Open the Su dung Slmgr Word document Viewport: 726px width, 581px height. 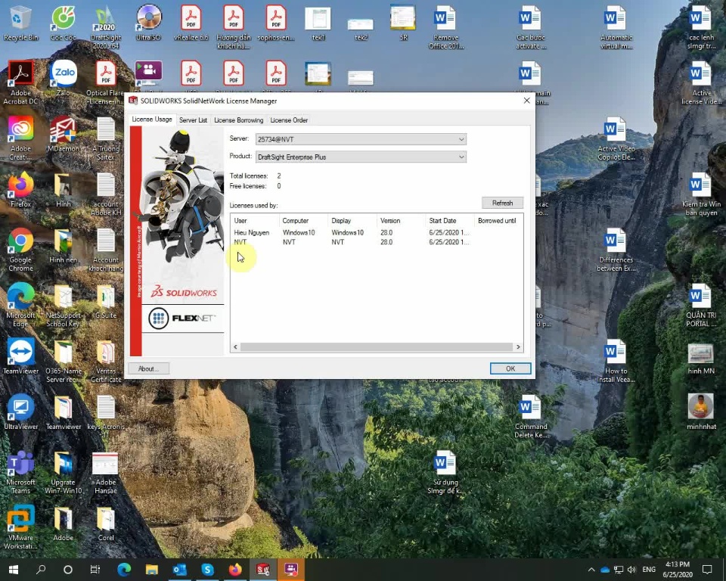[x=445, y=471]
